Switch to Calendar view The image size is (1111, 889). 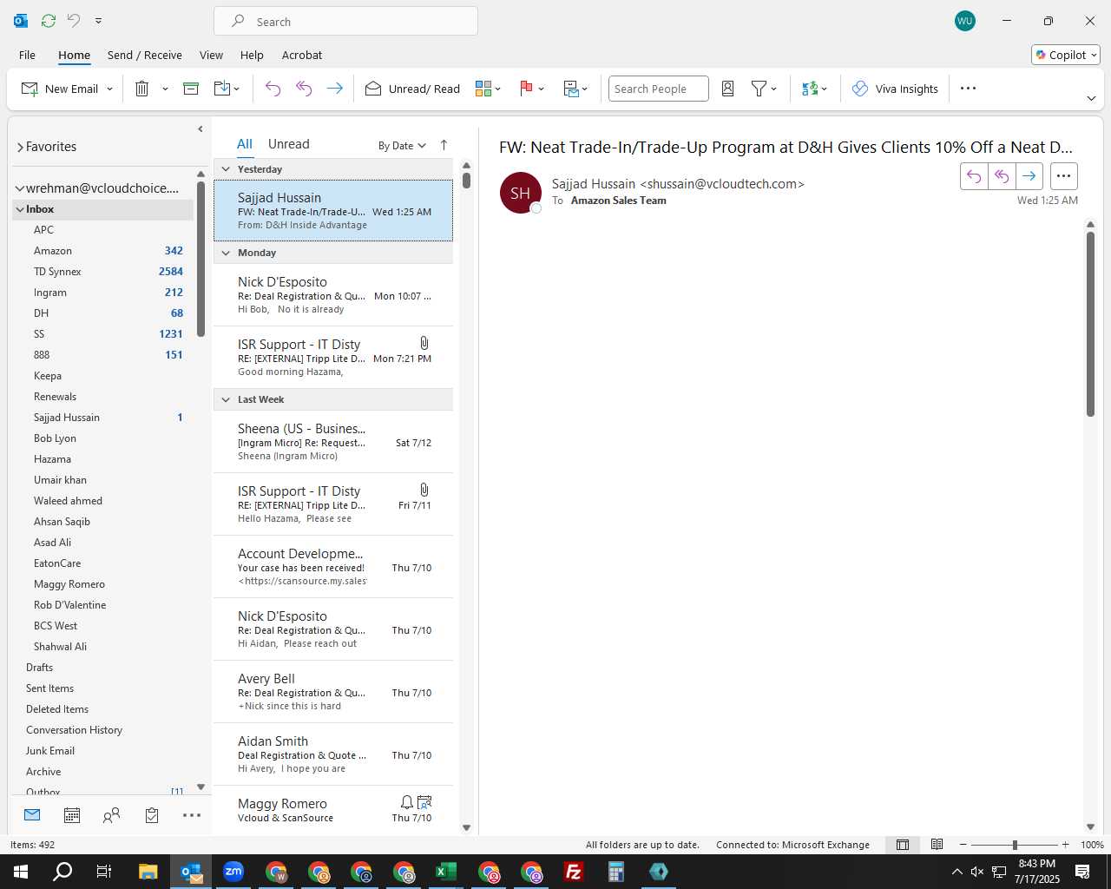coord(72,815)
